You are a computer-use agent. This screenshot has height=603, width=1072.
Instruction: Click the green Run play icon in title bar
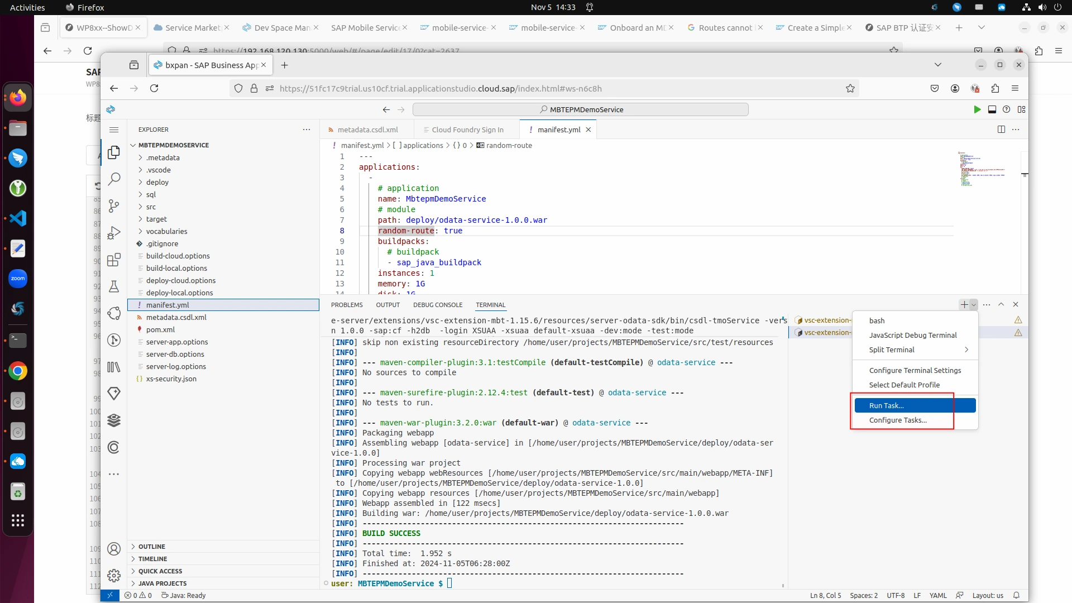977,109
